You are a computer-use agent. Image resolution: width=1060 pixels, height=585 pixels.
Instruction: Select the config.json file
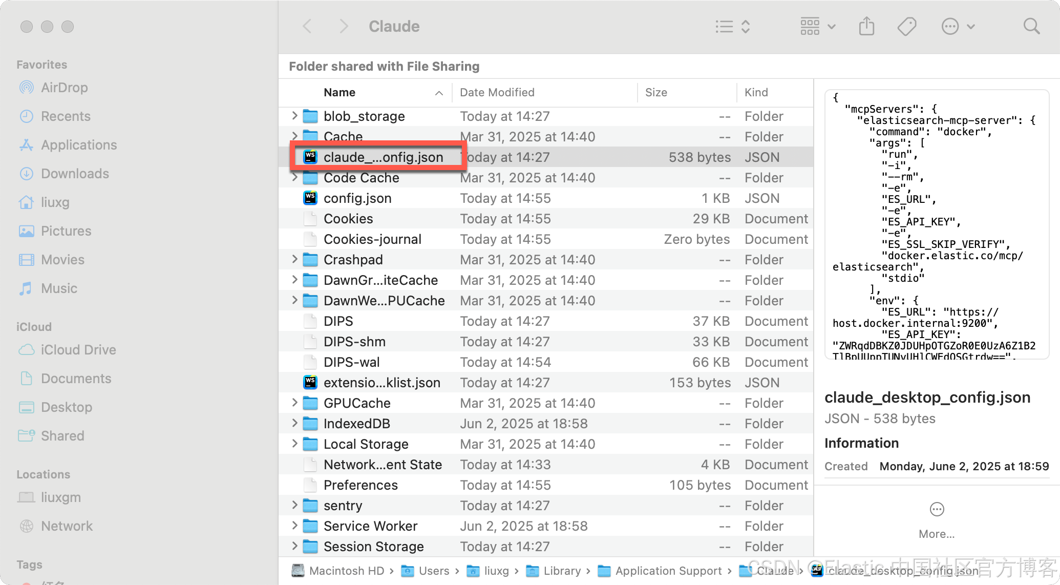546,198
